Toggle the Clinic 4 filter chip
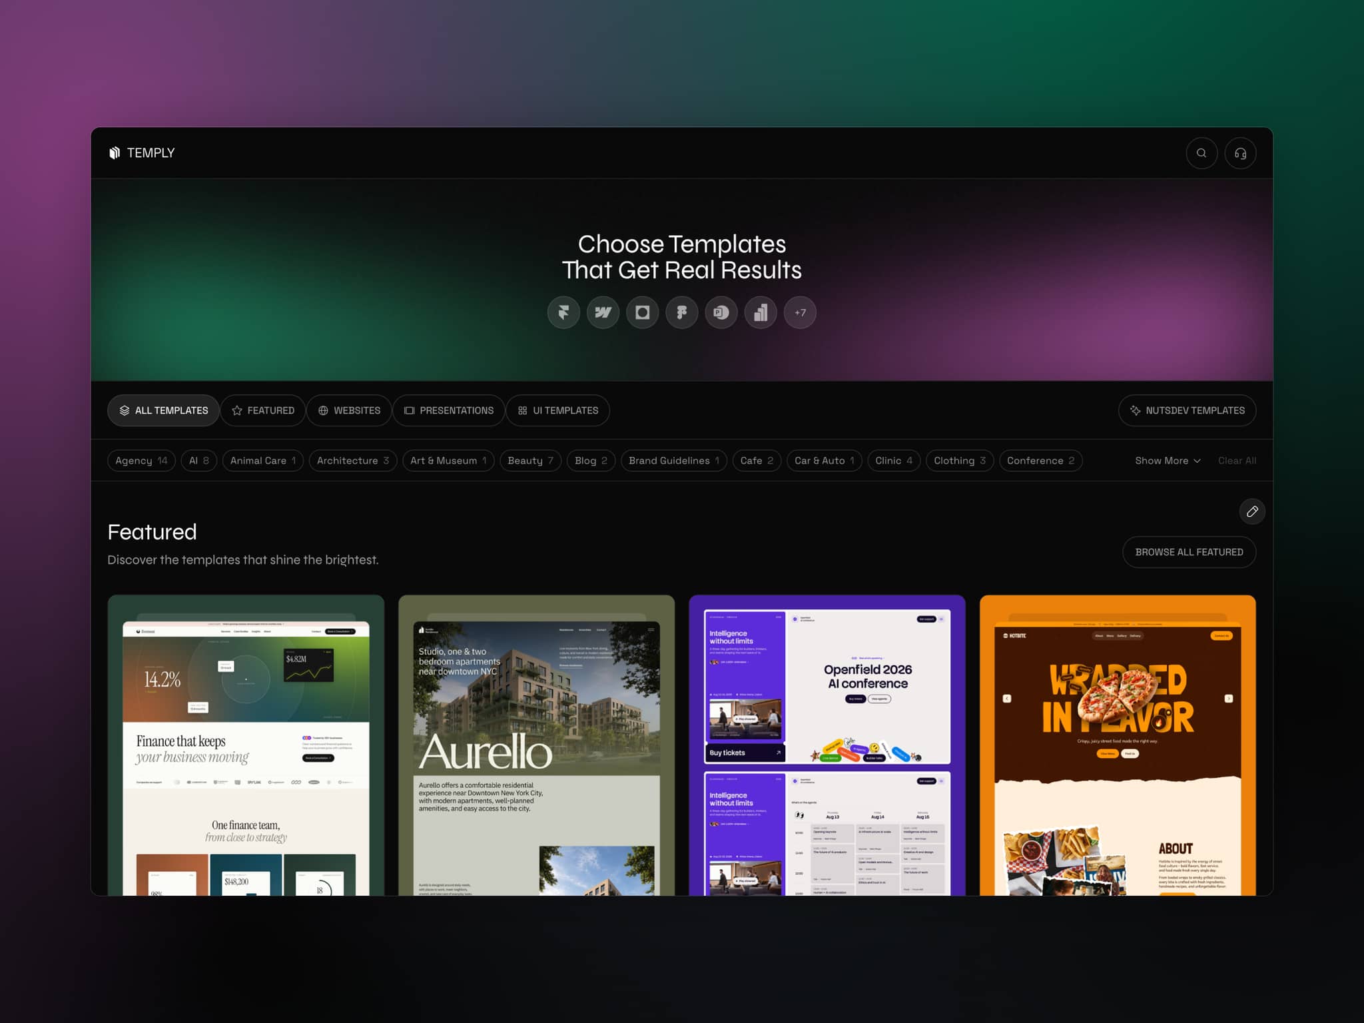The height and width of the screenshot is (1023, 1364). pyautogui.click(x=894, y=461)
